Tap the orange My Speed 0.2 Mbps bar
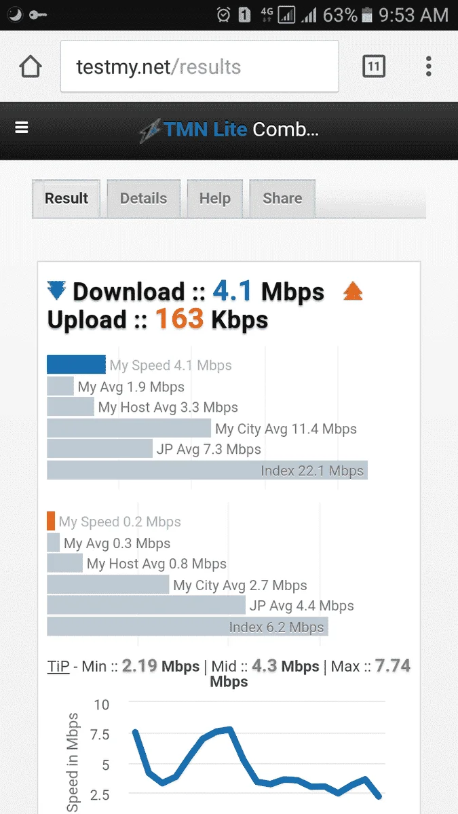458x814 pixels. click(51, 521)
